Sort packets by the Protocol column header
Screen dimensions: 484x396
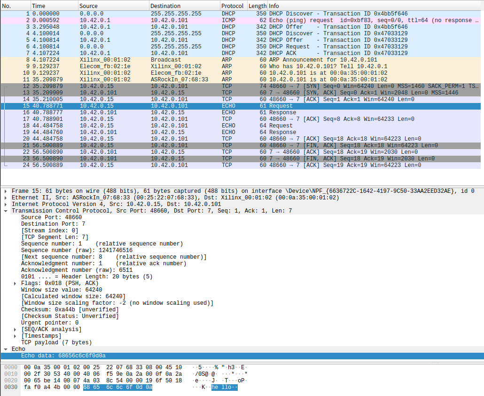click(x=234, y=6)
